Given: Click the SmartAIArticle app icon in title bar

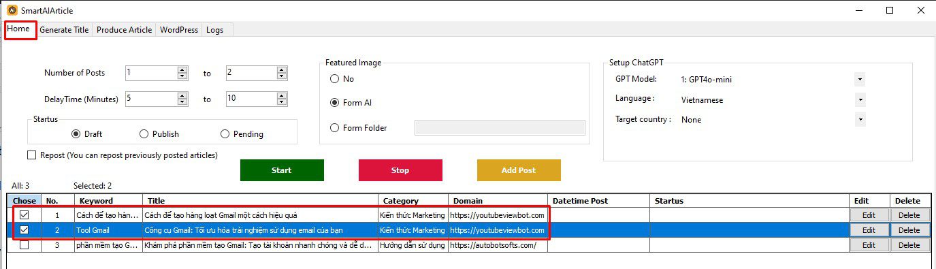Looking at the screenshot, I should click(x=12, y=10).
